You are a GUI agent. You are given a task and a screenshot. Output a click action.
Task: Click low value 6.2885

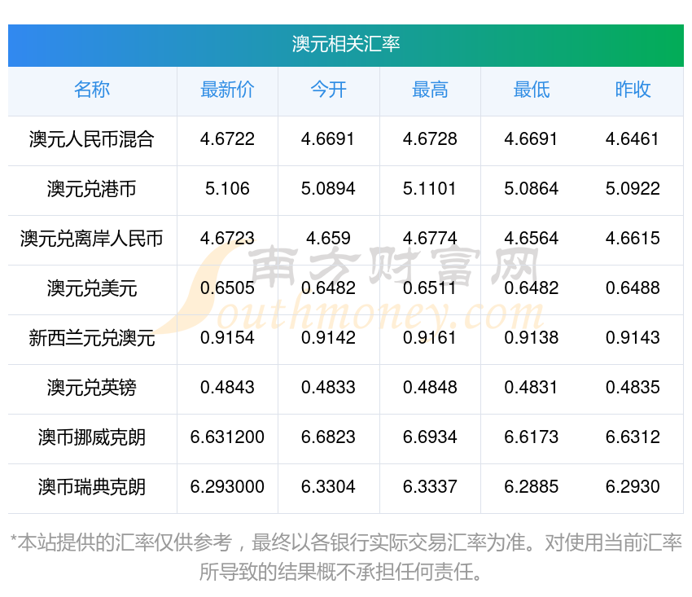click(532, 487)
